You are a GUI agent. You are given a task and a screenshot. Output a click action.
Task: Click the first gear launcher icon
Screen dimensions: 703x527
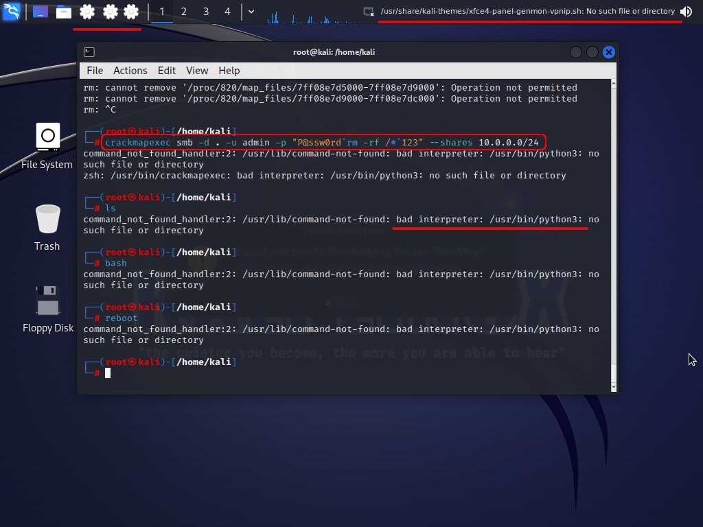[87, 12]
